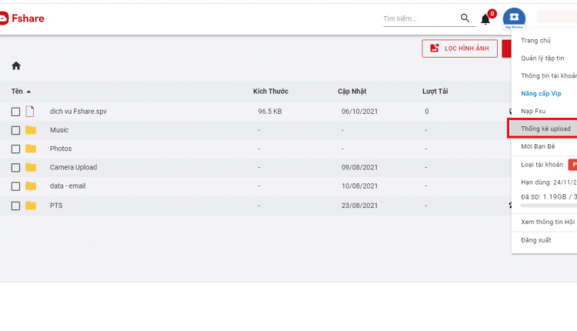Screen dimensions: 577x331
Task: Sort by Lượt Tải column
Action: point(435,92)
